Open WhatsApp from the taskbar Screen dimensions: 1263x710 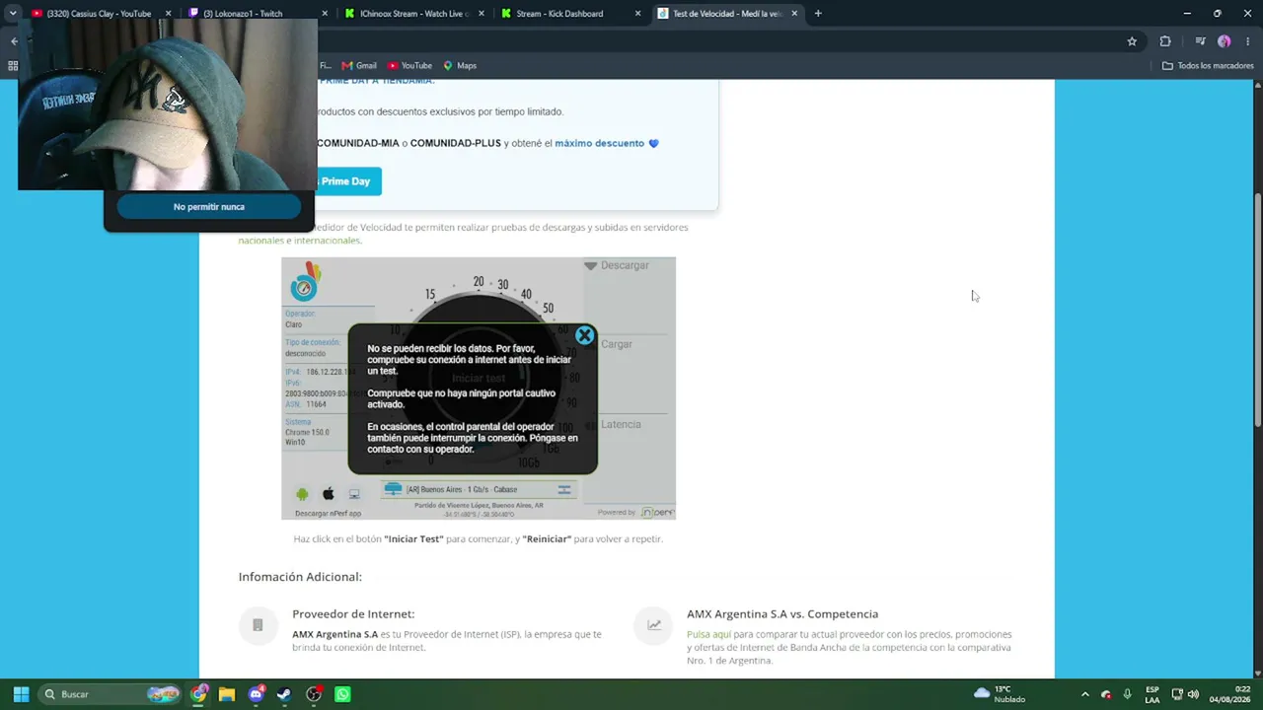[x=342, y=694]
